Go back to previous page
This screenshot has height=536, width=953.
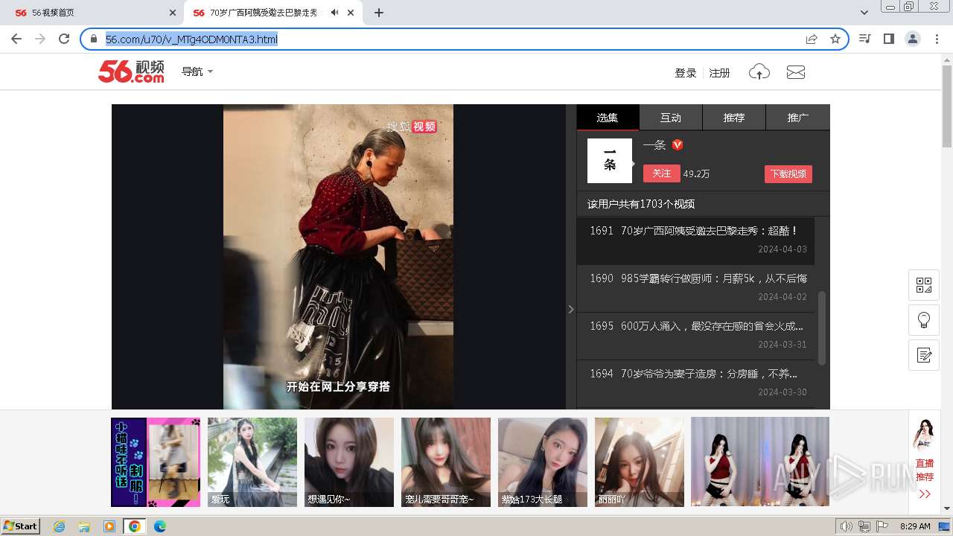(16, 39)
